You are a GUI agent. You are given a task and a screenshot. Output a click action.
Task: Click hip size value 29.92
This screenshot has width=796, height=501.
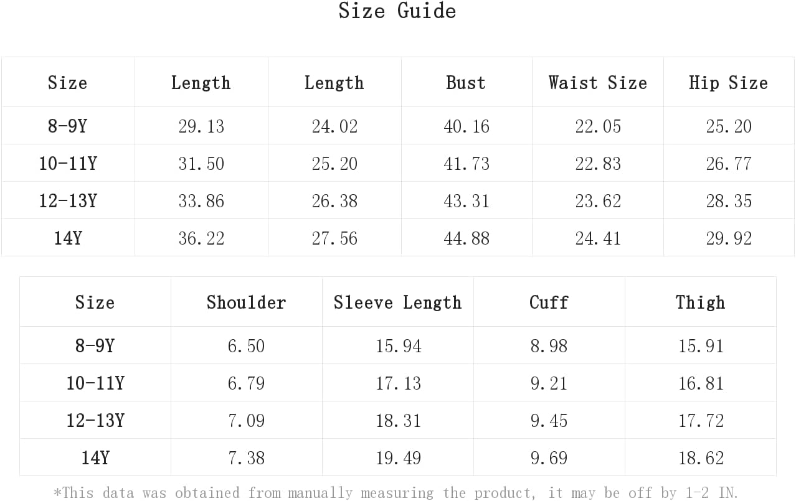pos(729,238)
